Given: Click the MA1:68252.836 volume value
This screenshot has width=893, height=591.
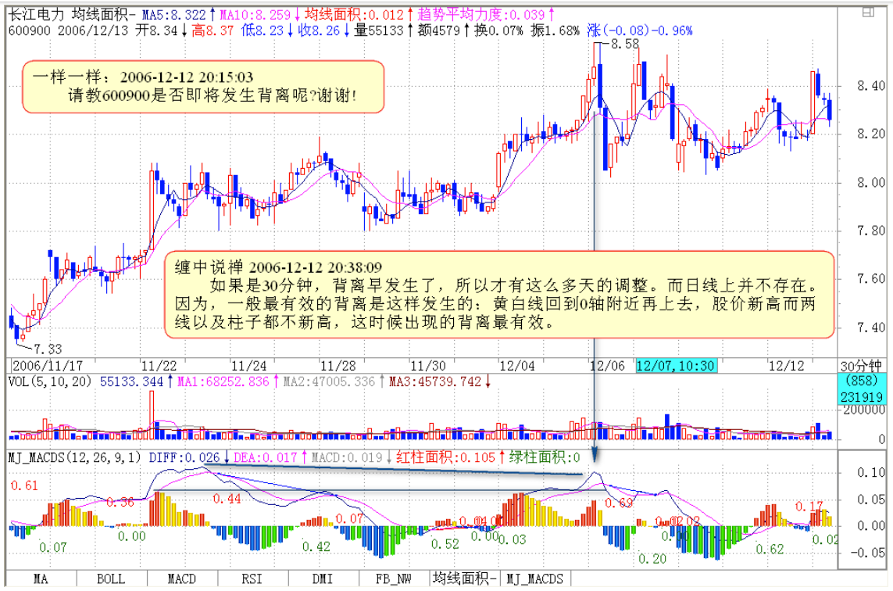Looking at the screenshot, I should pyautogui.click(x=223, y=381).
